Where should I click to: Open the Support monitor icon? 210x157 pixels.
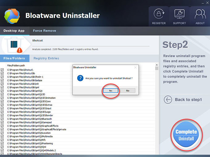(179, 14)
